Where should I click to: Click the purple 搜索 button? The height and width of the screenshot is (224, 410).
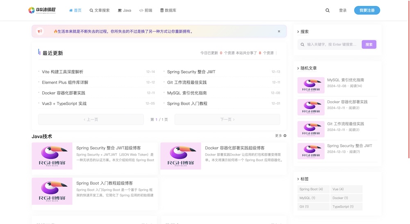coord(369,44)
